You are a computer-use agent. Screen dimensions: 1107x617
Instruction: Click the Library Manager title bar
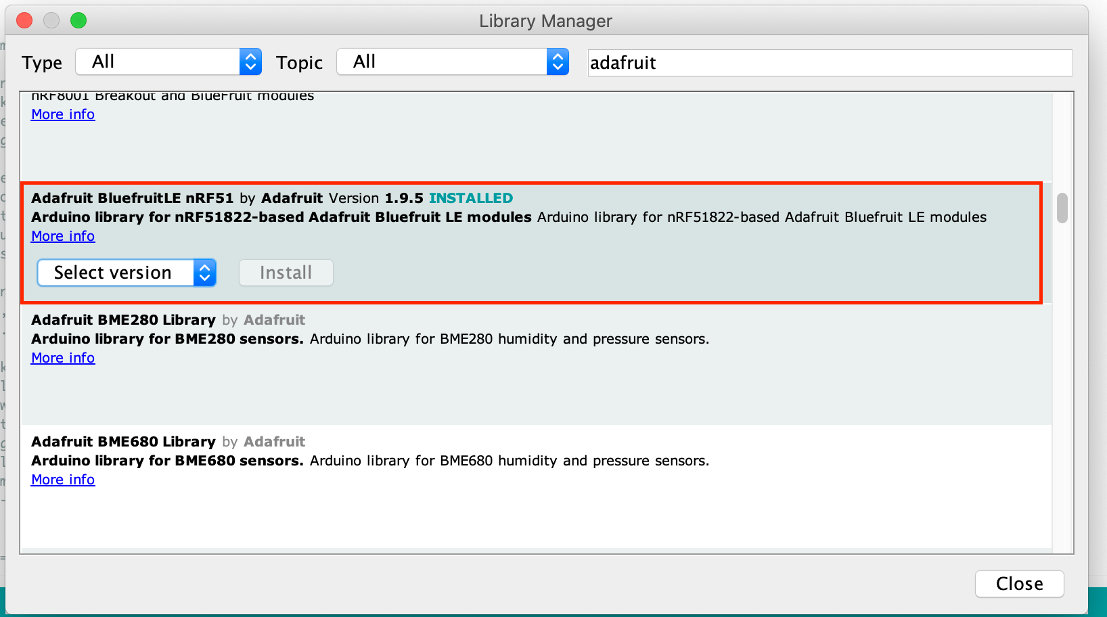(x=545, y=21)
